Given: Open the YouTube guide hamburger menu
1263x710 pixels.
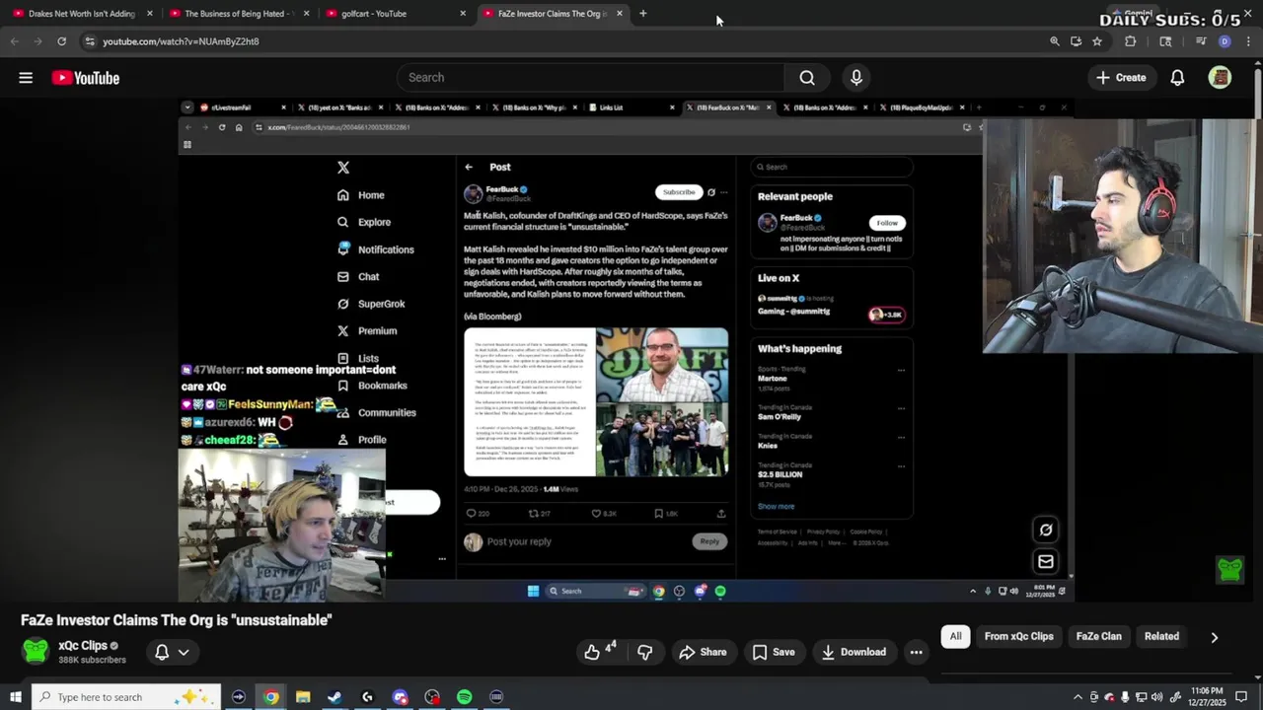Looking at the screenshot, I should tap(26, 78).
